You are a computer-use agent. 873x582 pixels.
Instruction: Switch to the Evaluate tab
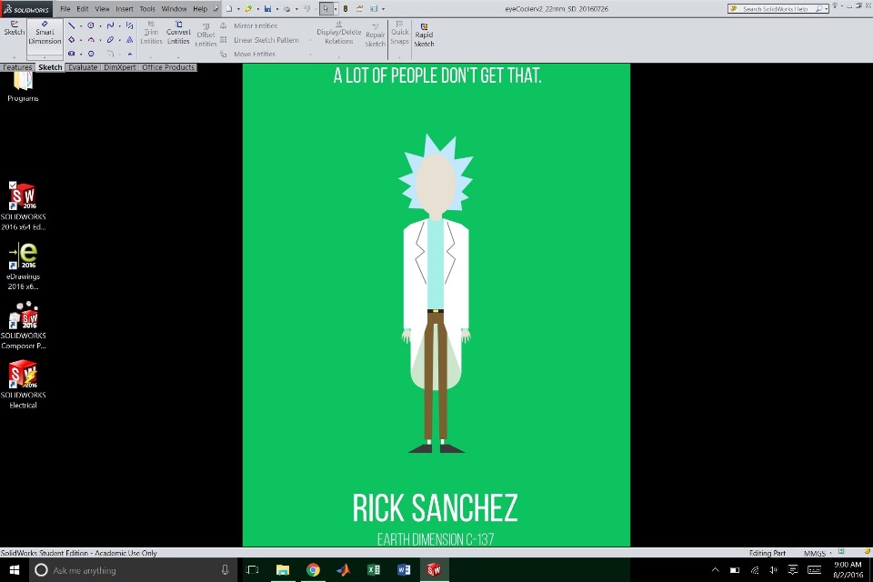coord(83,67)
